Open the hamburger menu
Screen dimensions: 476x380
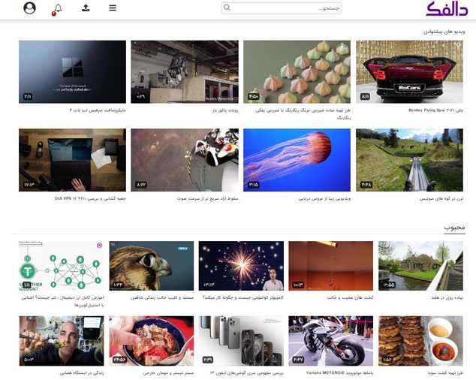click(x=113, y=8)
